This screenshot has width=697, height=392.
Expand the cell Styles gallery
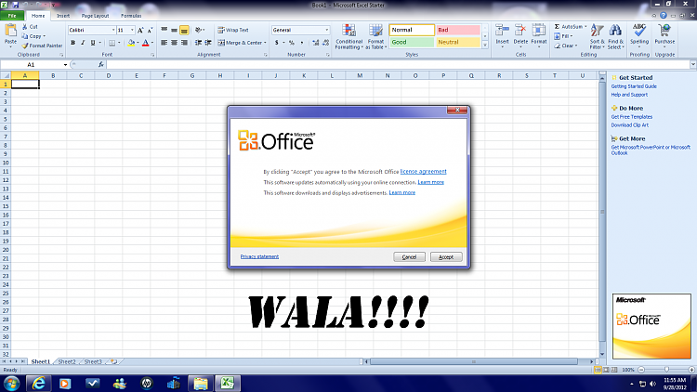click(485, 45)
